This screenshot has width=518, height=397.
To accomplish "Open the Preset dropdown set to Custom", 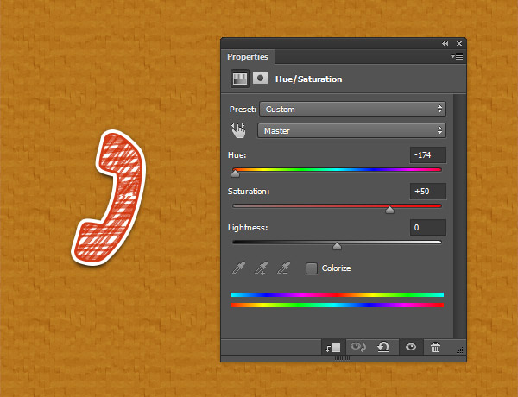I will pyautogui.click(x=351, y=110).
